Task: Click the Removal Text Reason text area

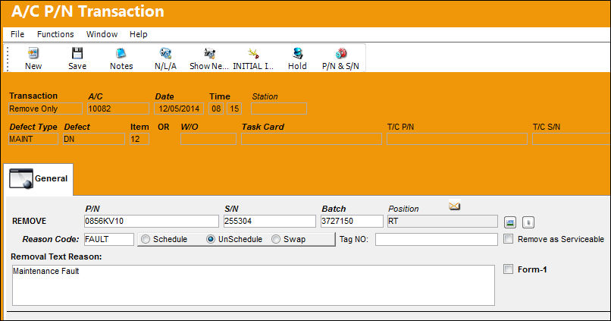Action: (x=254, y=285)
